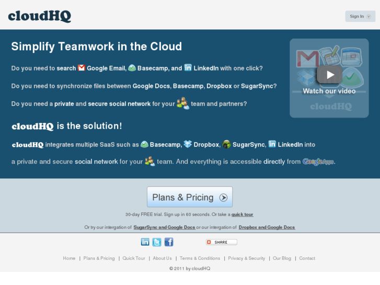
Task: Open the Sign In dropdown
Action: [x=360, y=16]
